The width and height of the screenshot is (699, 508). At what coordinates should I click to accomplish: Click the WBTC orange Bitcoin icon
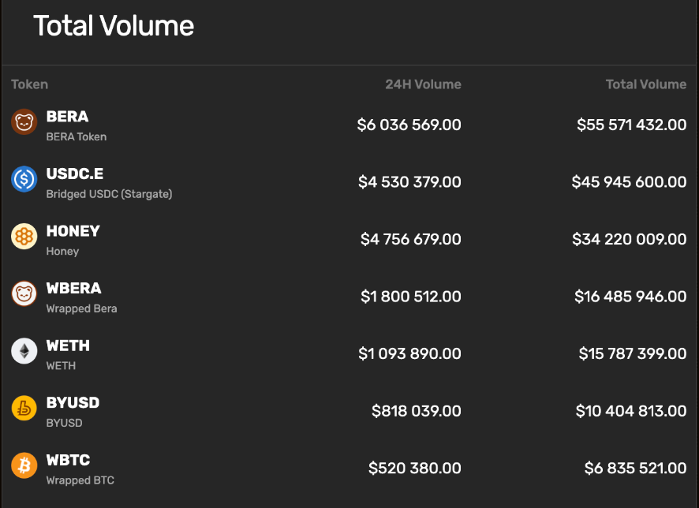(24, 466)
